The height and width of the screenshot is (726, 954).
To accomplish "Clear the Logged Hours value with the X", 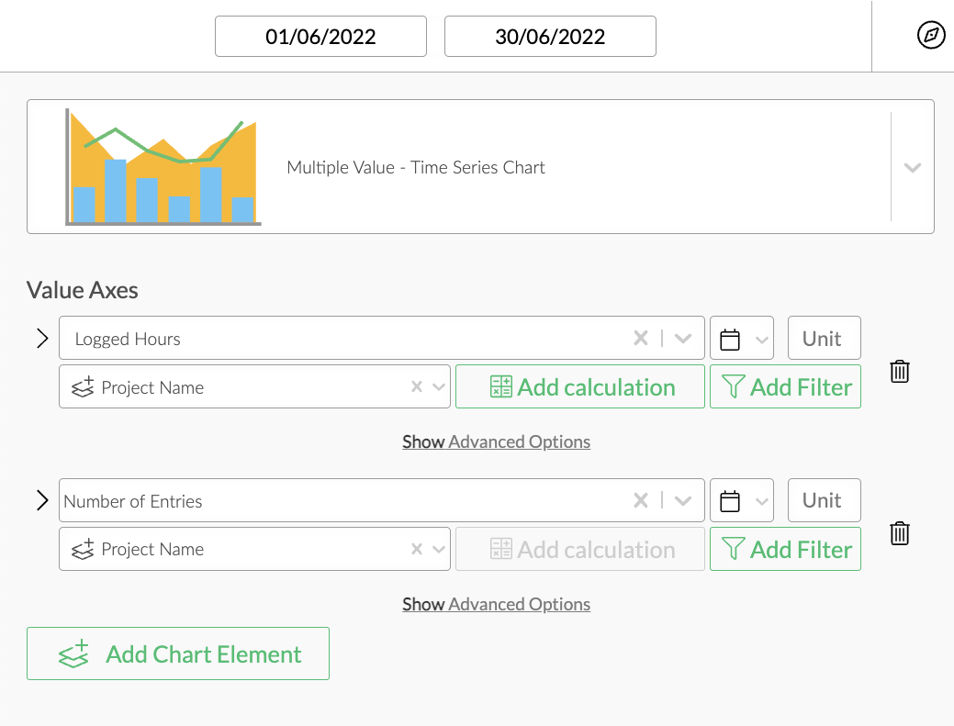I will coord(641,338).
